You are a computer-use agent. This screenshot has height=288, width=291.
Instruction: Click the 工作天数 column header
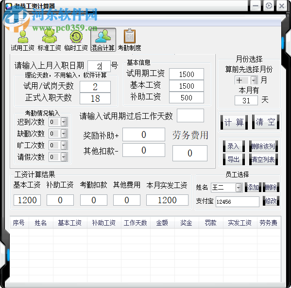pos(136,223)
